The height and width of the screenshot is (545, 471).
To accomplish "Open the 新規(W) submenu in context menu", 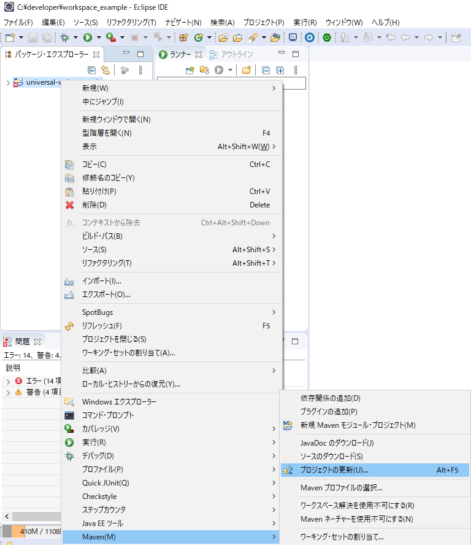I will point(172,88).
